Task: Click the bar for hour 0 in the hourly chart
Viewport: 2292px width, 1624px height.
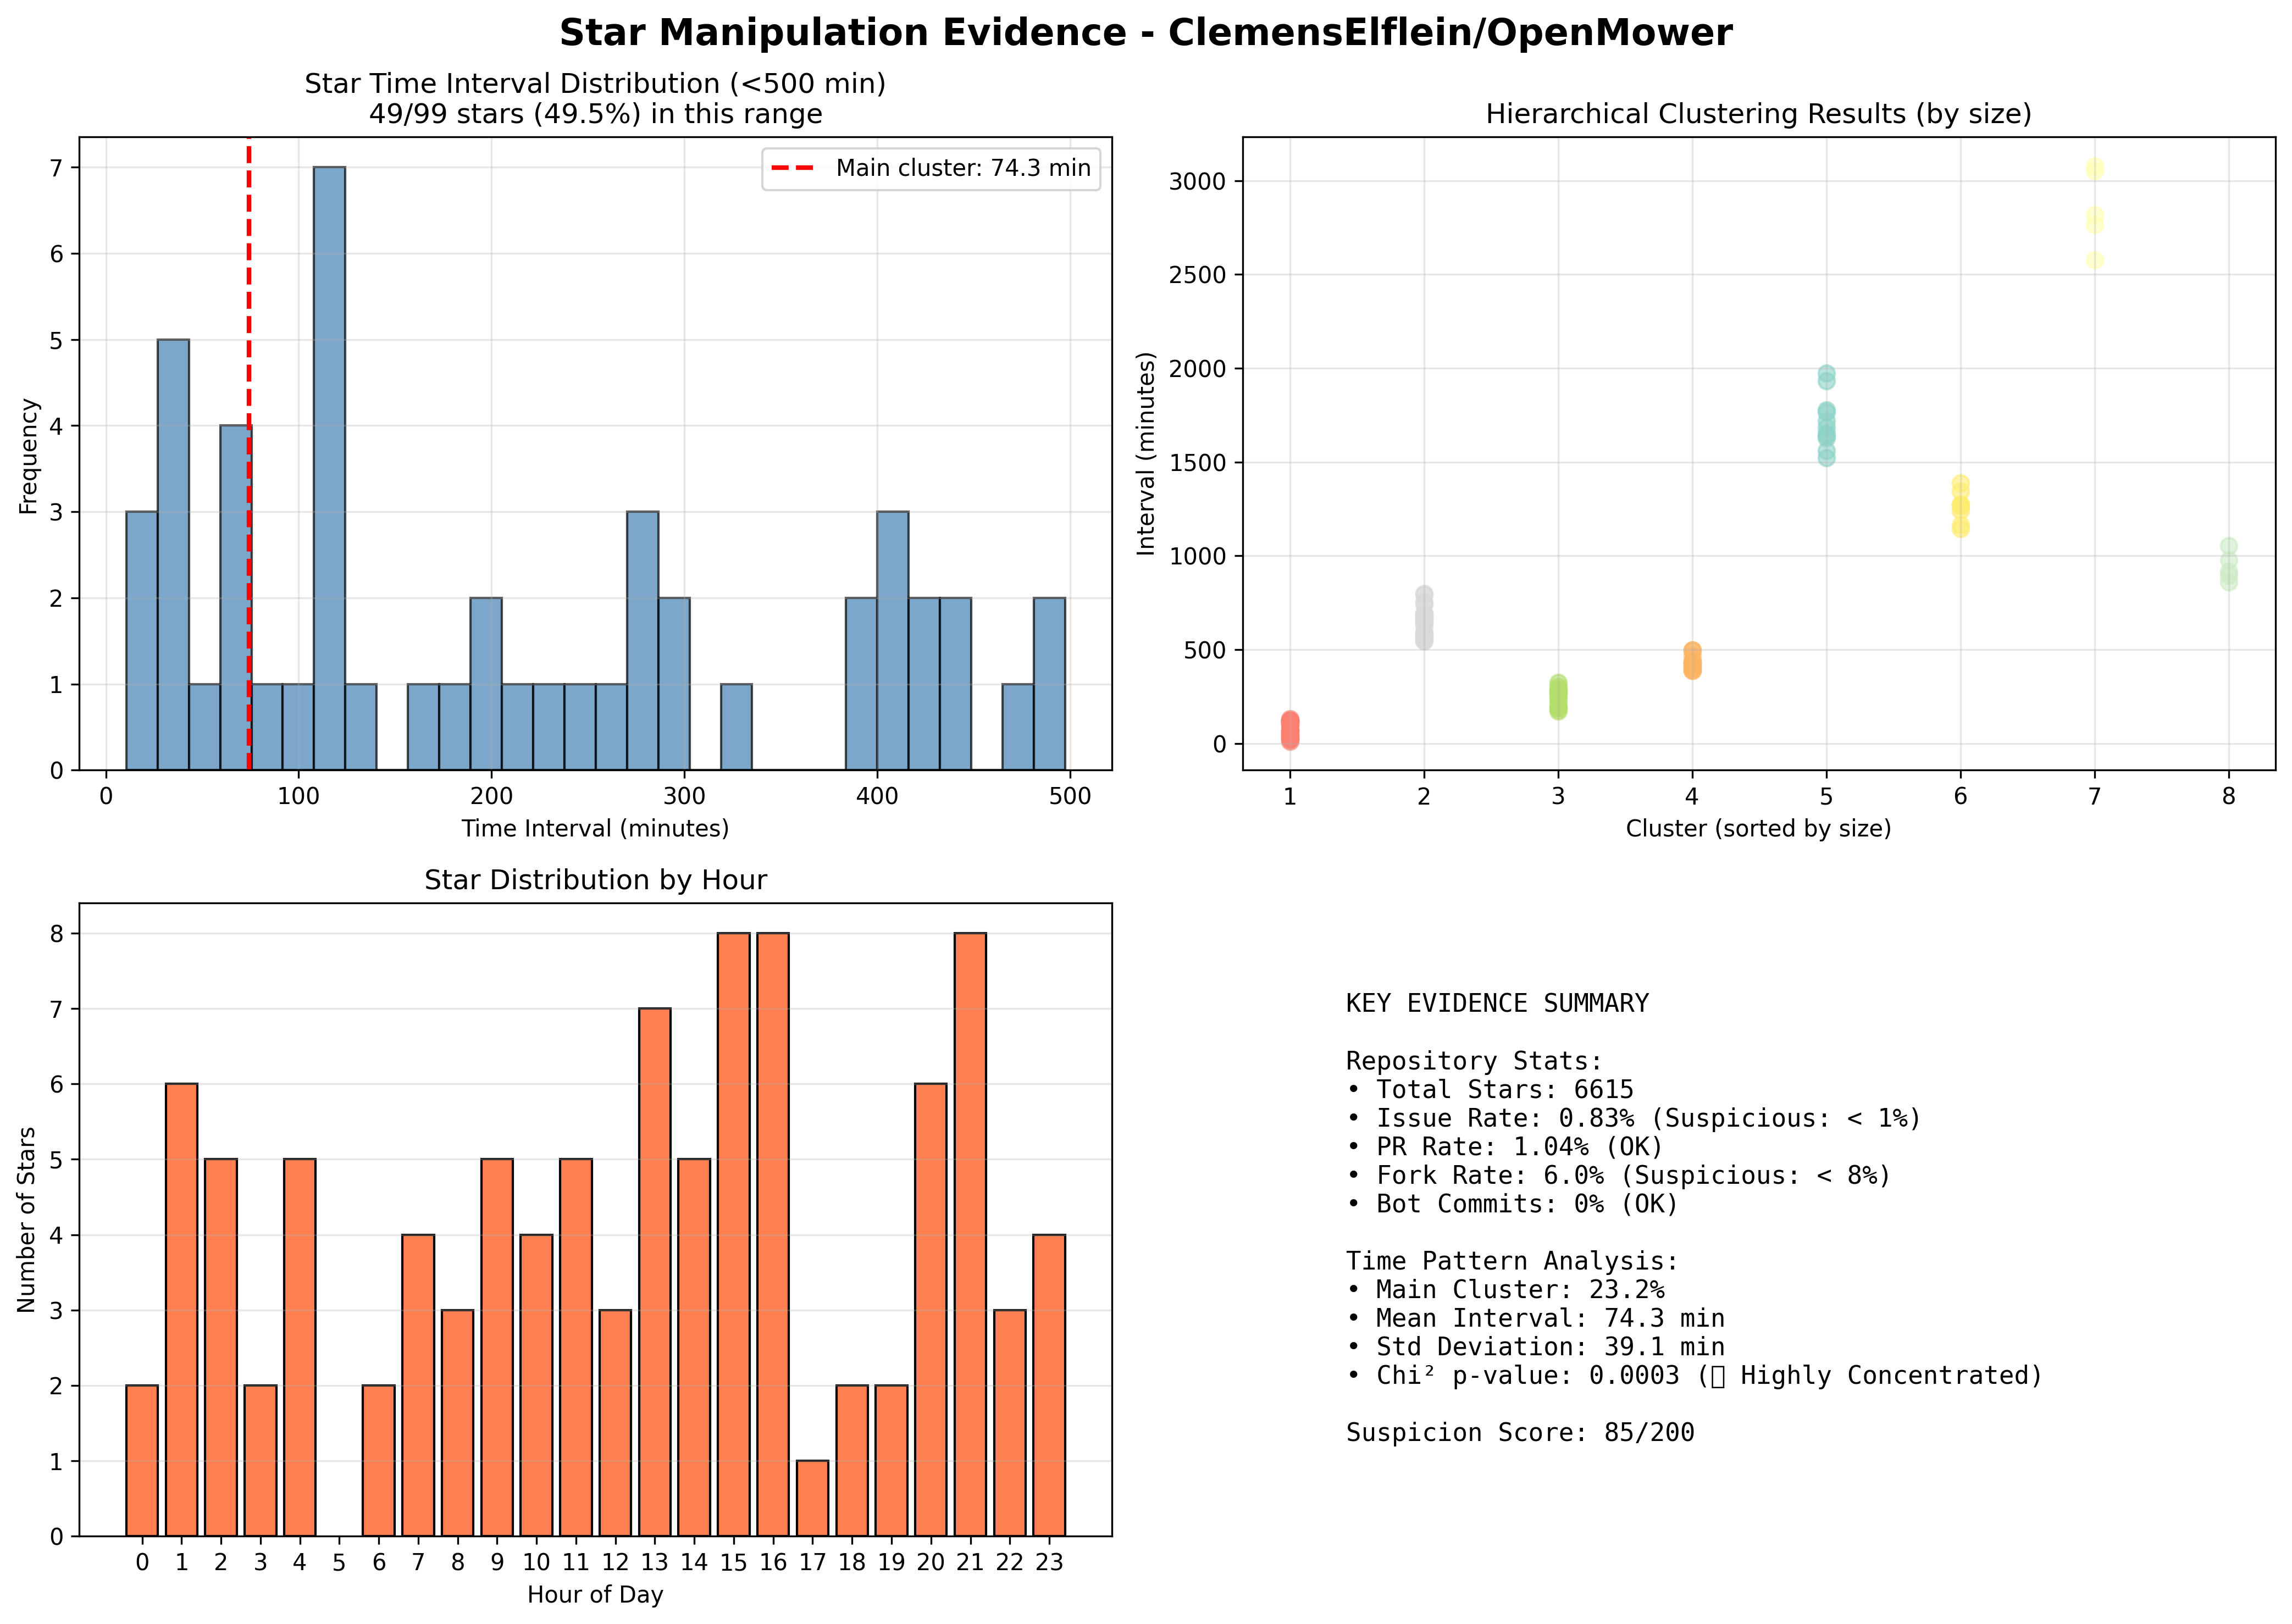Action: (142, 1460)
